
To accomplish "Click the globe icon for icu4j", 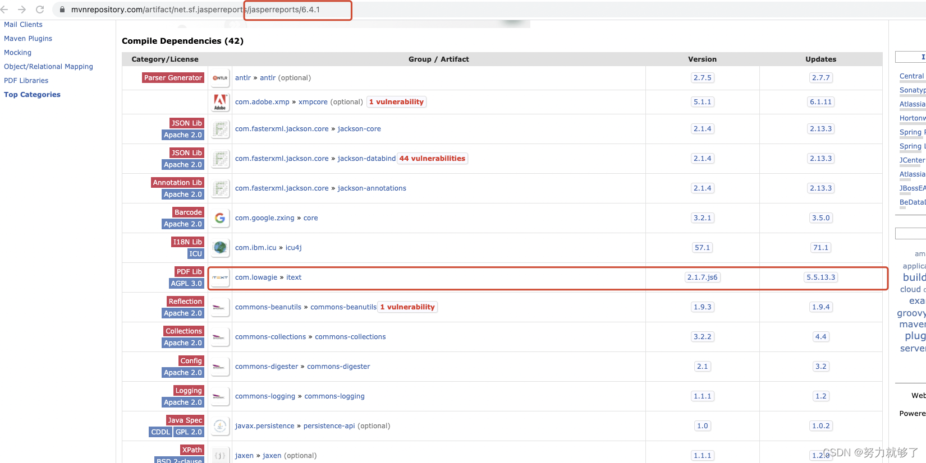I will click(x=220, y=248).
